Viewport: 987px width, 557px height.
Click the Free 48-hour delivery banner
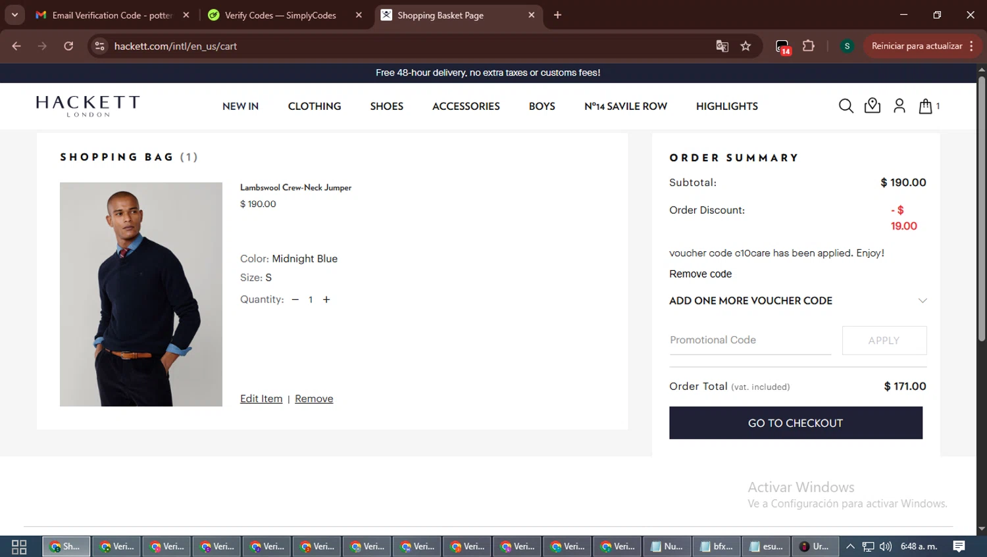coord(488,73)
